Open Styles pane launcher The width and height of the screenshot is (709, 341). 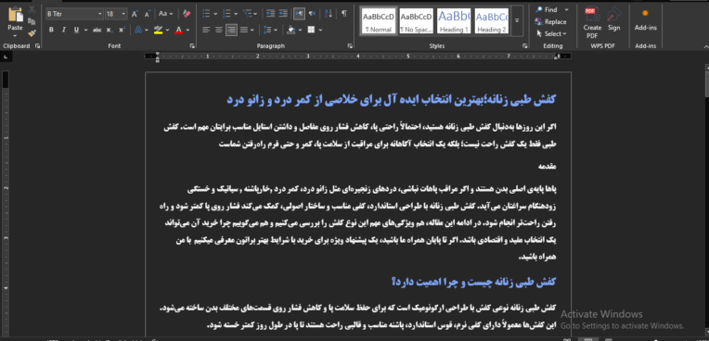tap(524, 46)
